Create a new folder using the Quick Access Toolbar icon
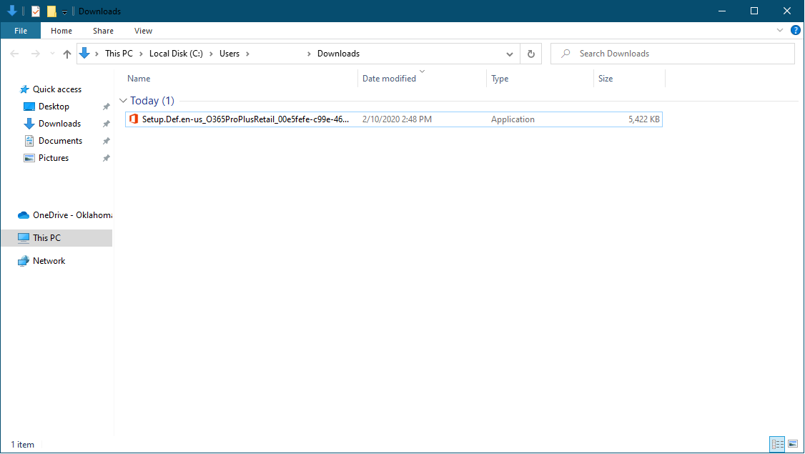The image size is (805, 454). point(50,11)
